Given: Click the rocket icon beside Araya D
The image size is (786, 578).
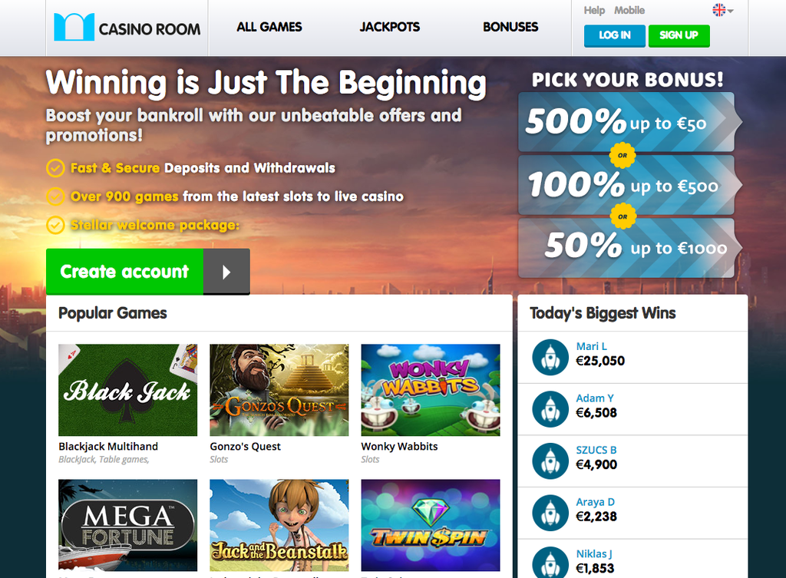Looking at the screenshot, I should pyautogui.click(x=550, y=513).
